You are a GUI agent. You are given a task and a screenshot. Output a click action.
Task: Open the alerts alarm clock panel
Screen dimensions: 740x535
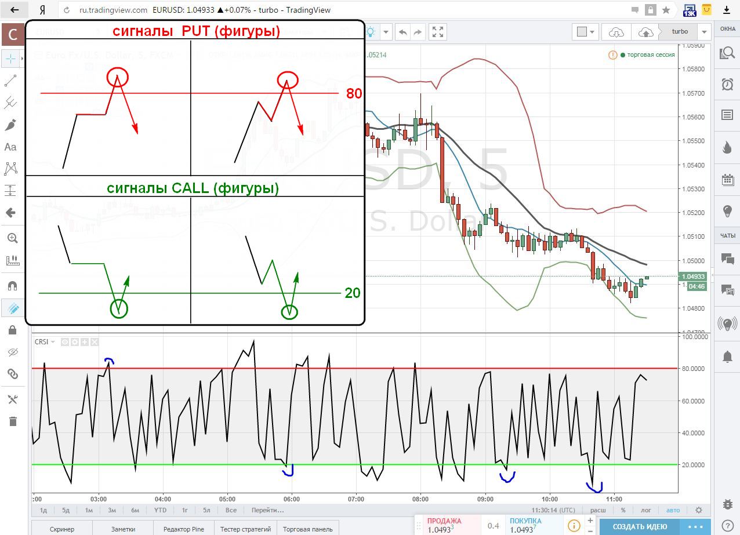point(727,85)
